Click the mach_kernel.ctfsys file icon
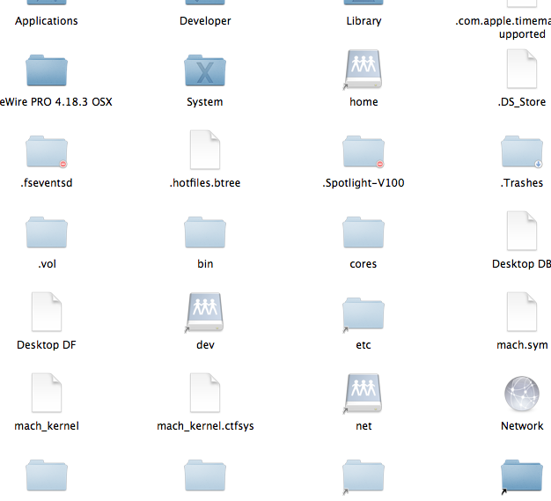The image size is (551, 501). (205, 393)
